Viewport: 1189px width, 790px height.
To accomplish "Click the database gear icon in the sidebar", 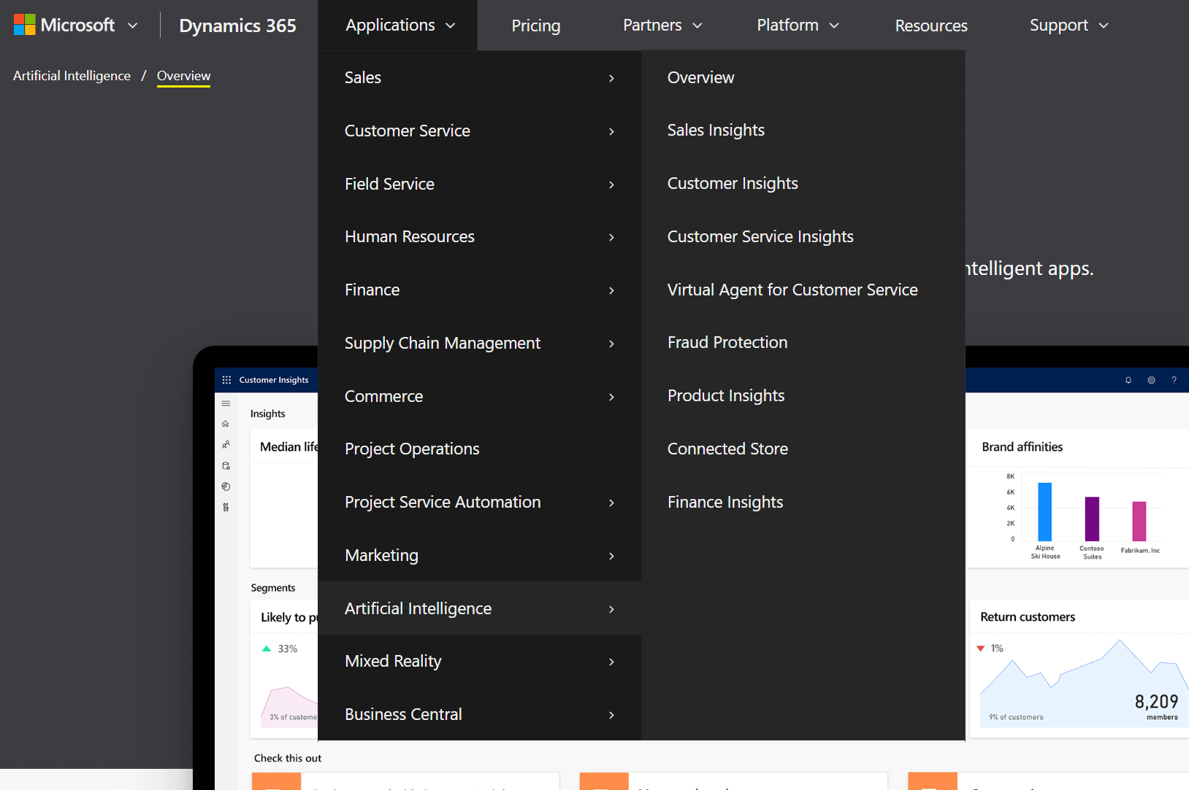I will [x=226, y=465].
